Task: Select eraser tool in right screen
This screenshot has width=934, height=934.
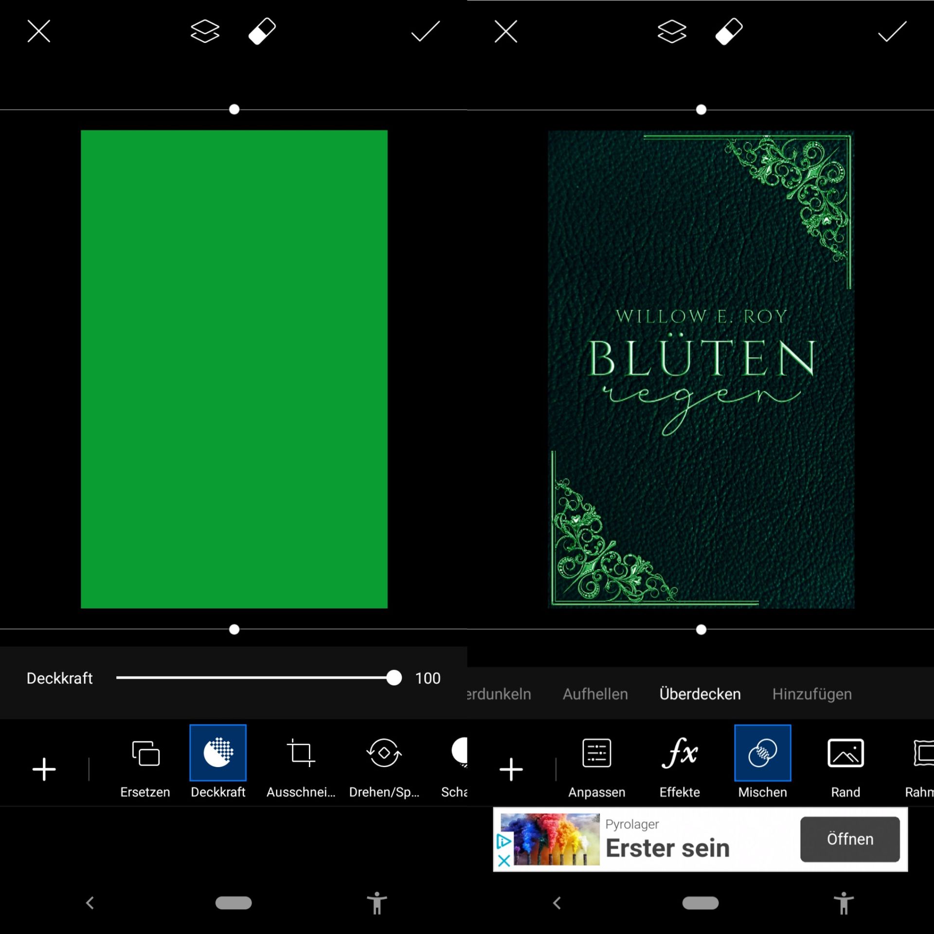Action: [729, 32]
